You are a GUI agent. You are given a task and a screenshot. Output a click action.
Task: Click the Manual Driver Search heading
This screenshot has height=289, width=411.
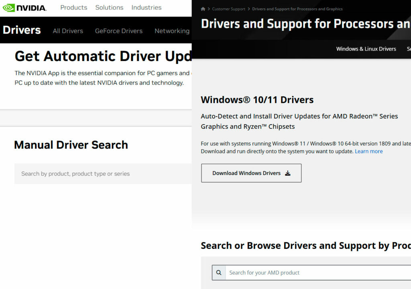(x=71, y=145)
